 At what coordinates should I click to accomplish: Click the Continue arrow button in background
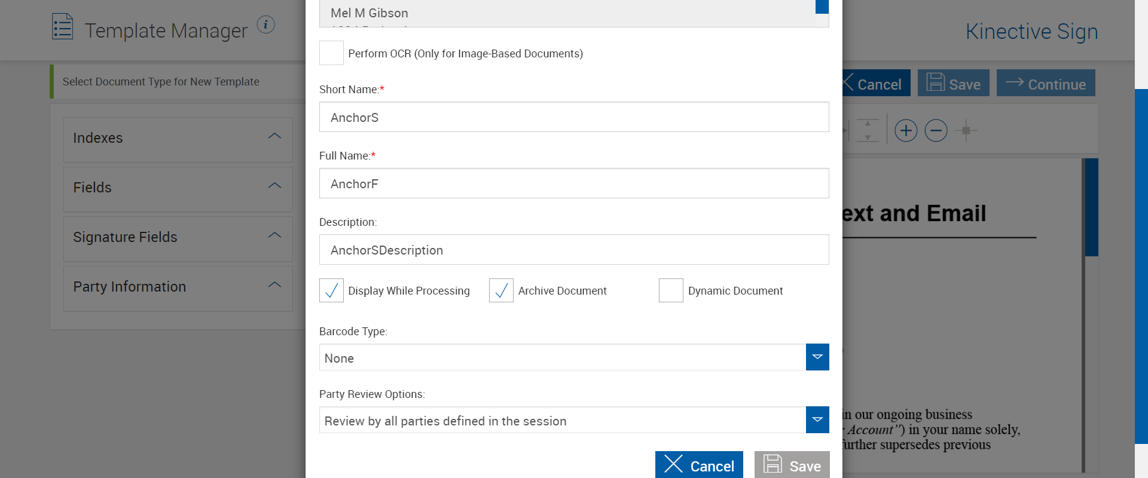(x=1045, y=84)
